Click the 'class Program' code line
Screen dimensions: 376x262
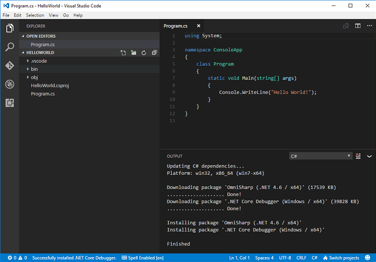click(x=215, y=64)
